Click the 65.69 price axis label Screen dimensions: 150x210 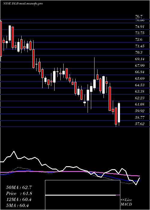coord(140,79)
